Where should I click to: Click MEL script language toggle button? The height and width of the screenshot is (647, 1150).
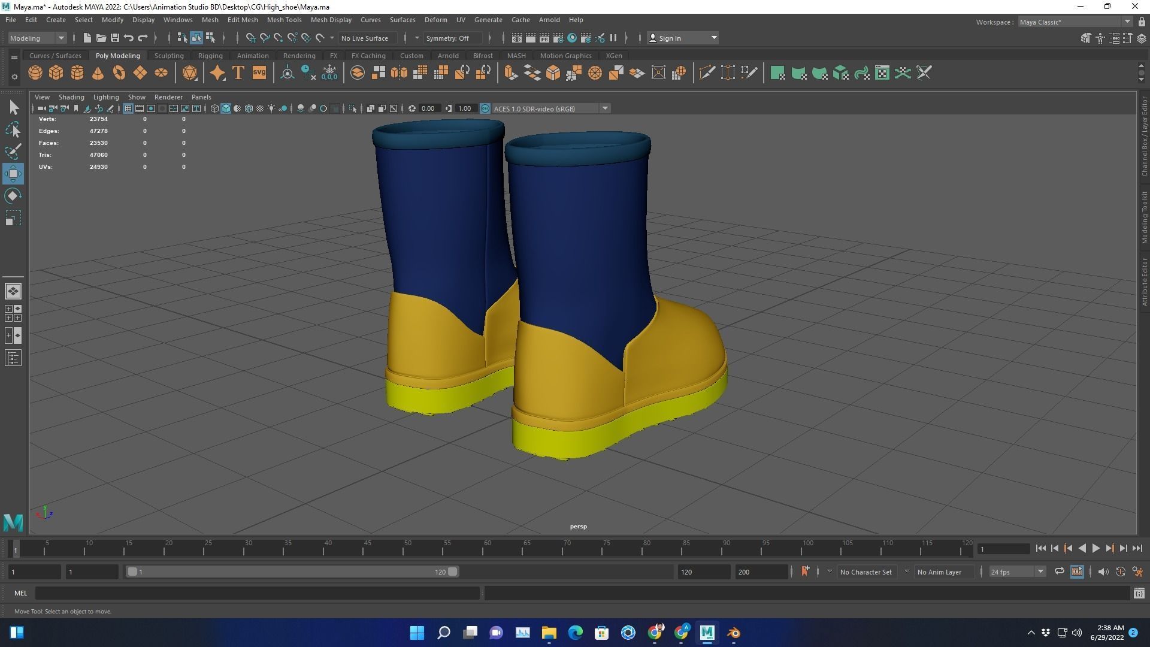(x=21, y=593)
